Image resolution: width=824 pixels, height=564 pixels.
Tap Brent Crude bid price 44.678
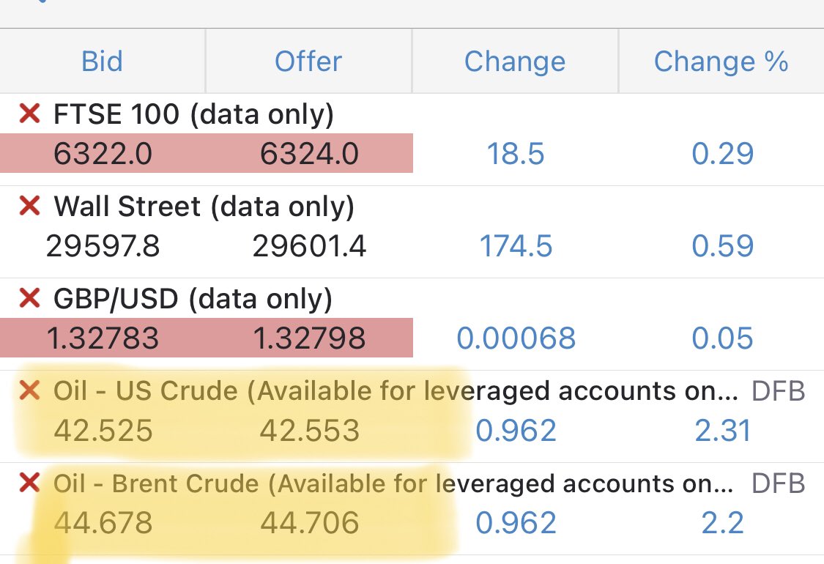(x=103, y=523)
